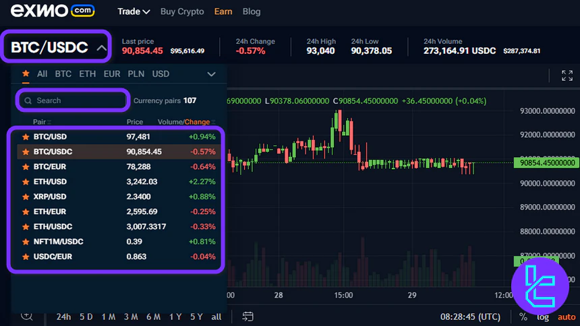This screenshot has width=580, height=326.
Task: Set chart range to 5D
Action: 86,317
